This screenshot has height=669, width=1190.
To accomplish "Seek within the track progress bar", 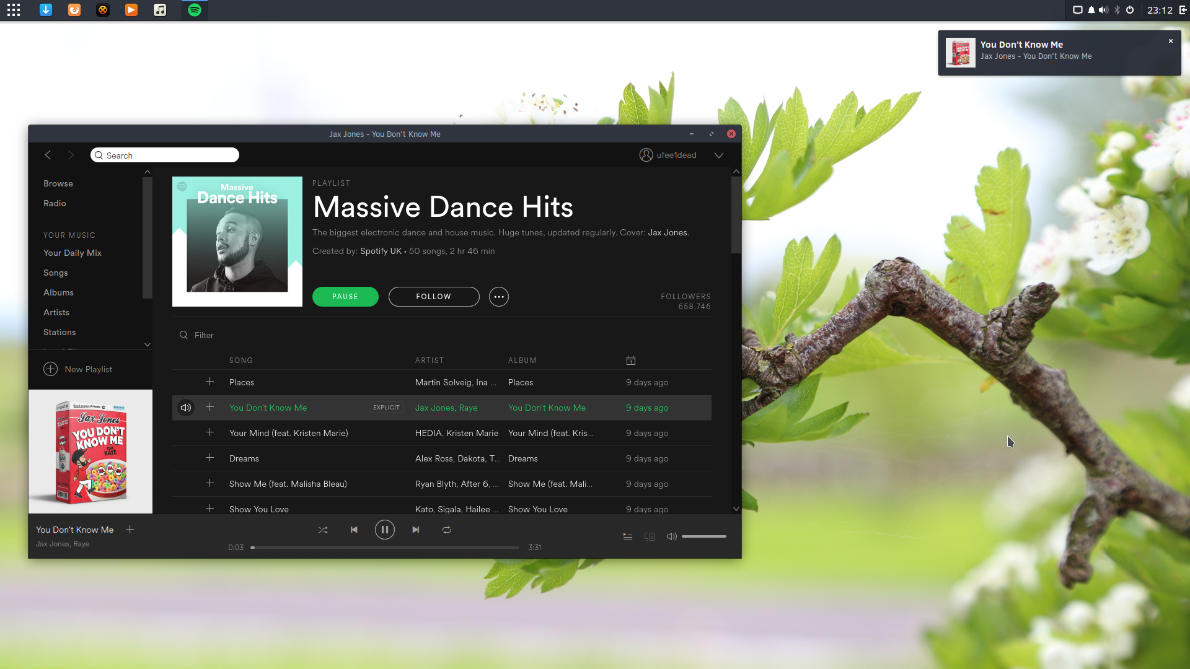I will point(385,548).
